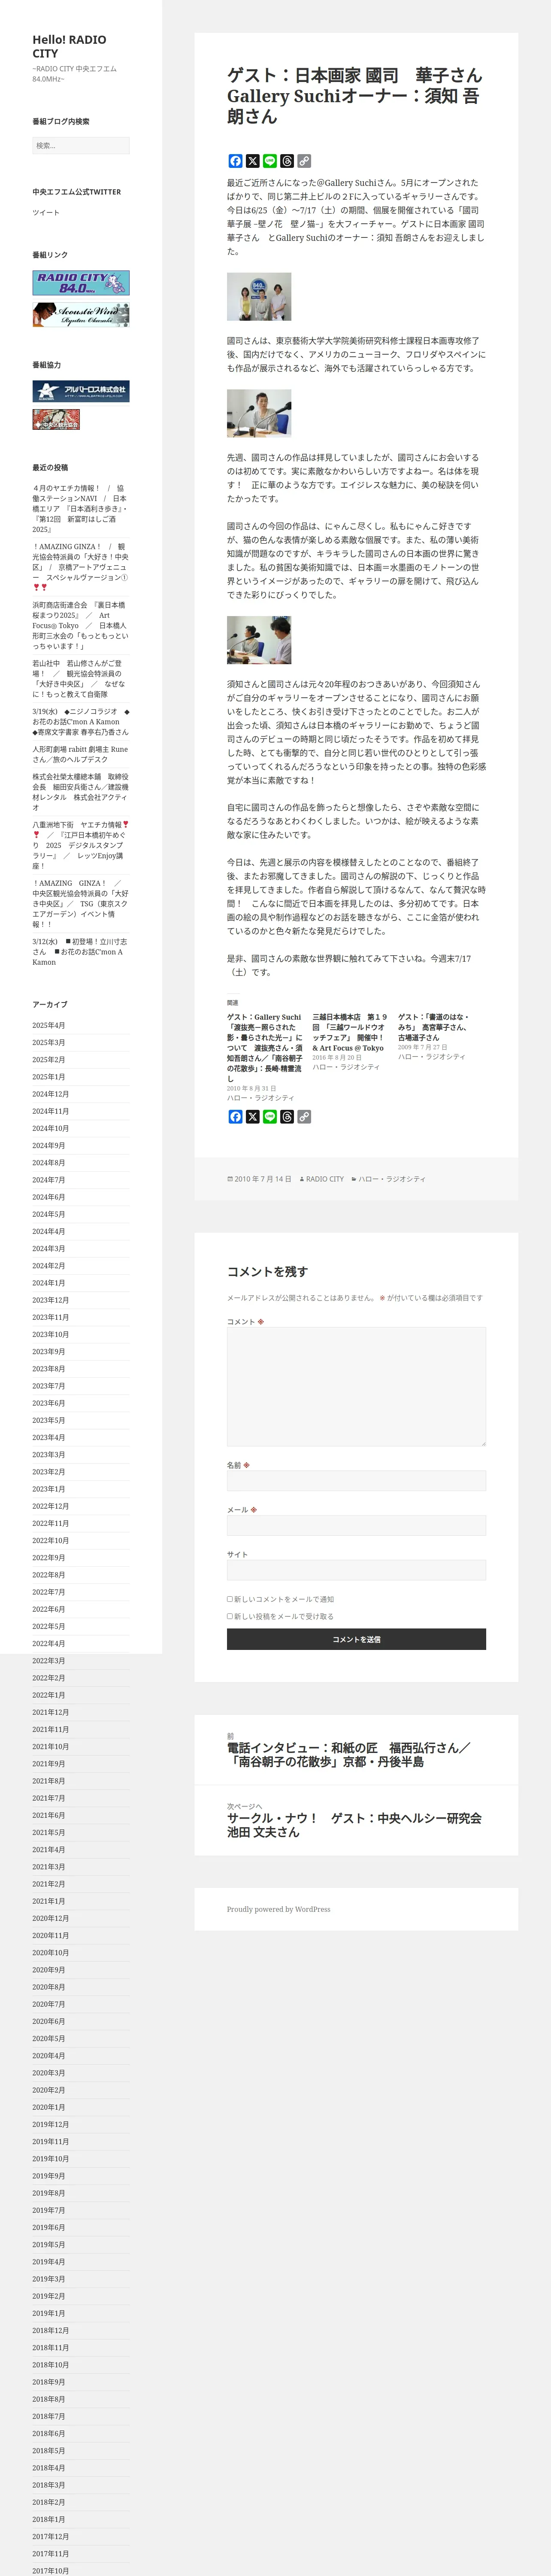
Task: Open recent post 人形町劇場 rabitt 劇場主
Action: point(80,754)
